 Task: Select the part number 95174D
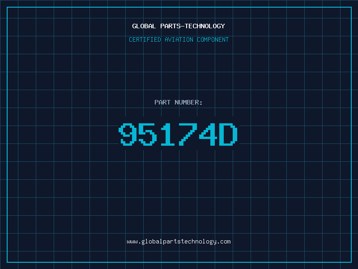click(x=178, y=134)
